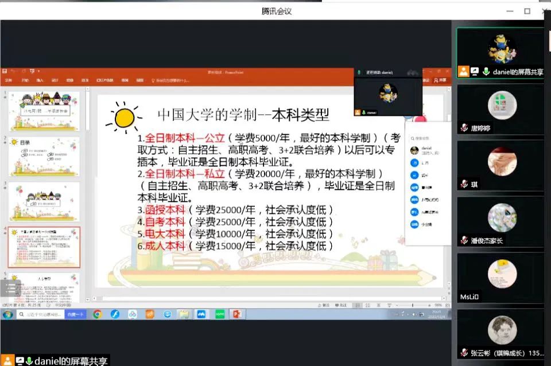This screenshot has height=366, width=551.
Task: Click the Chrome icon in the shared taskbar
Action: click(98, 314)
